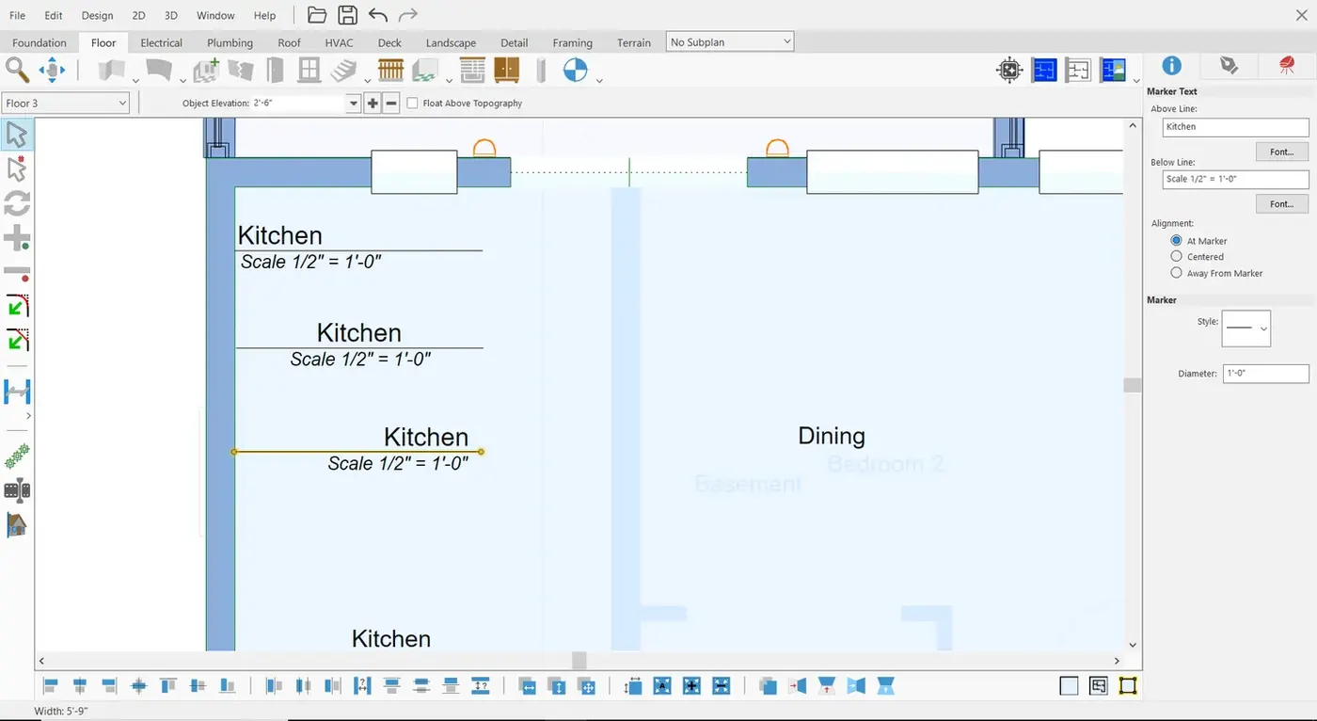The width and height of the screenshot is (1317, 721).
Task: Select Away From Marker alignment
Action: pyautogui.click(x=1176, y=273)
